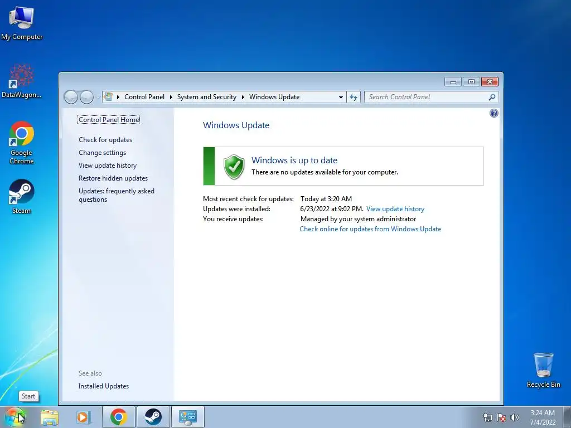Expand the address bar history dropdown
This screenshot has width=571, height=428.
coord(341,97)
